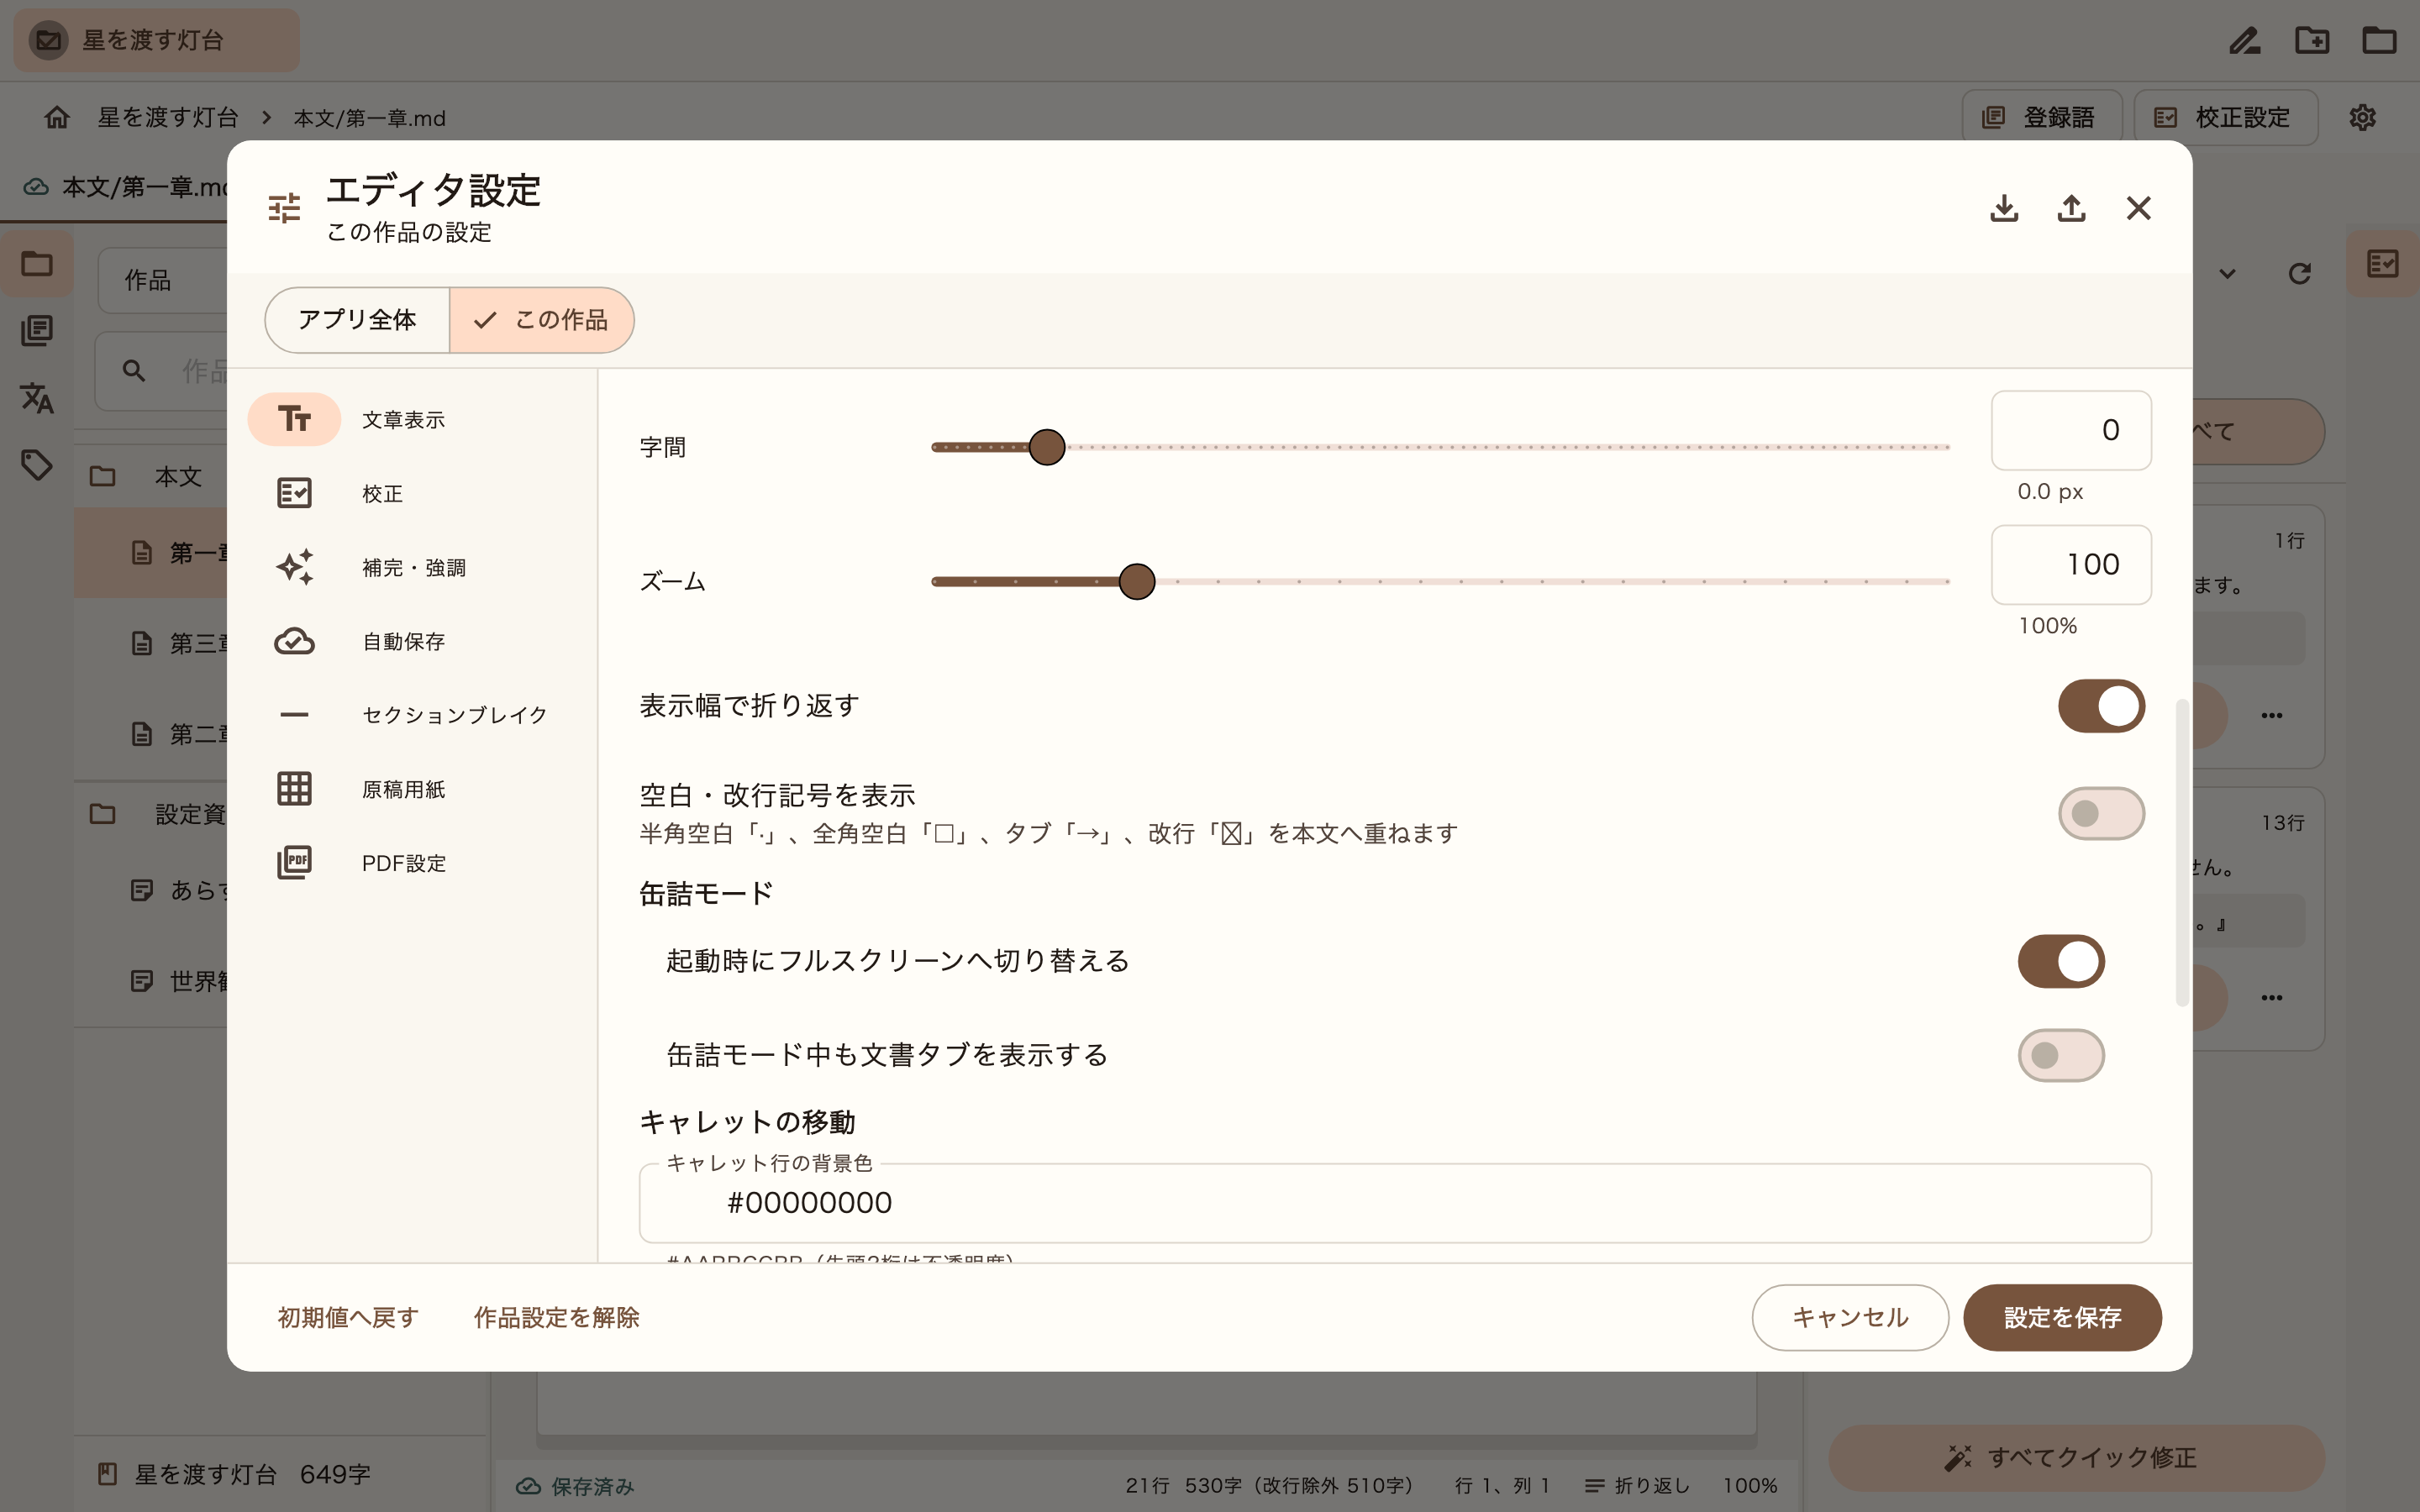Click the edit pen icon in title bar

(x=2245, y=40)
